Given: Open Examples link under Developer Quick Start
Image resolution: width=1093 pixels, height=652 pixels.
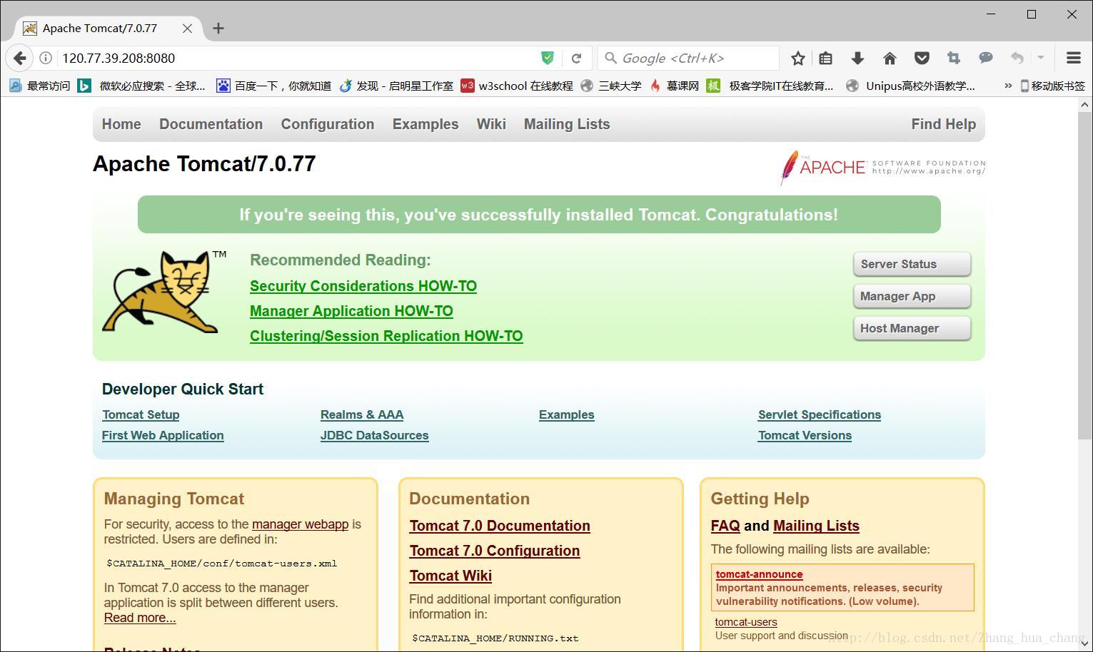Looking at the screenshot, I should tap(567, 414).
